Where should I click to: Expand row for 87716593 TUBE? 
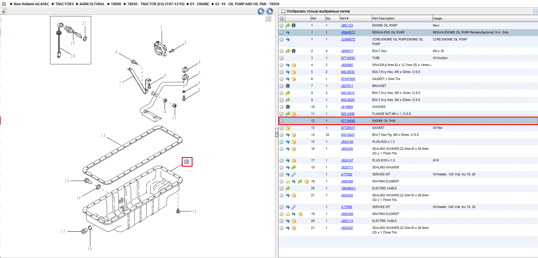click(x=281, y=58)
